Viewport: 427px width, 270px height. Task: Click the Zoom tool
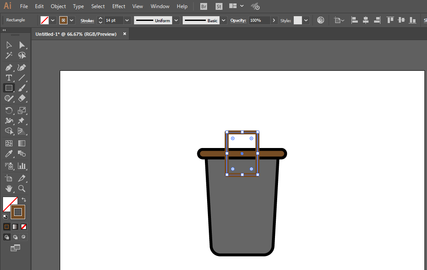tap(22, 189)
